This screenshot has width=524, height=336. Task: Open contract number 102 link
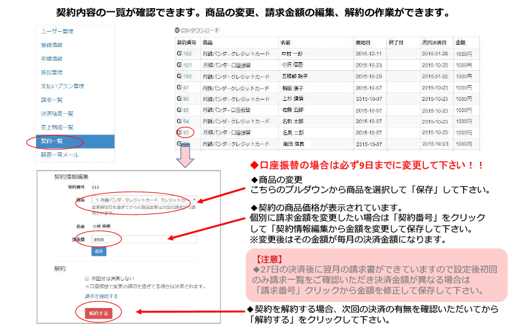[187, 54]
